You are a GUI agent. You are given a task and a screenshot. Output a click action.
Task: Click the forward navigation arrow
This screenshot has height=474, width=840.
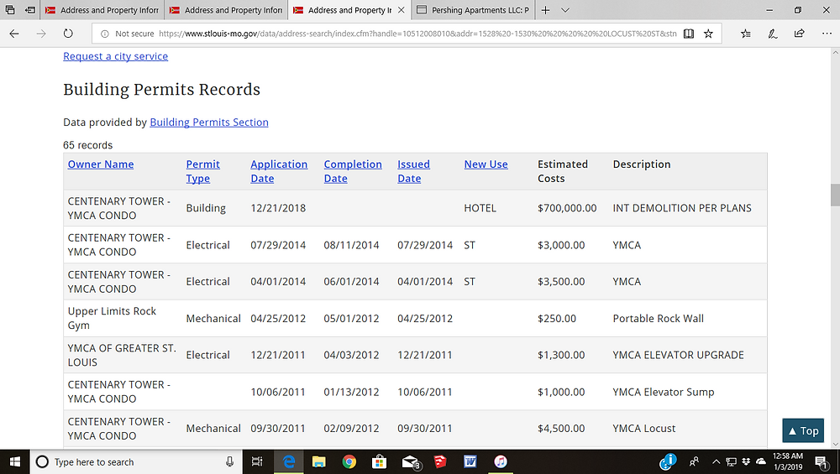[41, 34]
